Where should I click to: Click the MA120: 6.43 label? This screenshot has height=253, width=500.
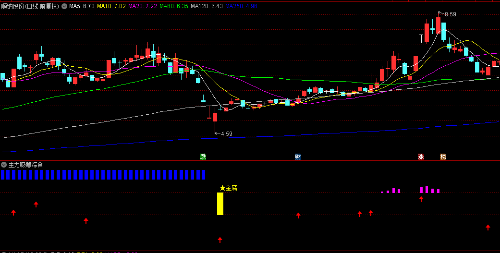207,6
